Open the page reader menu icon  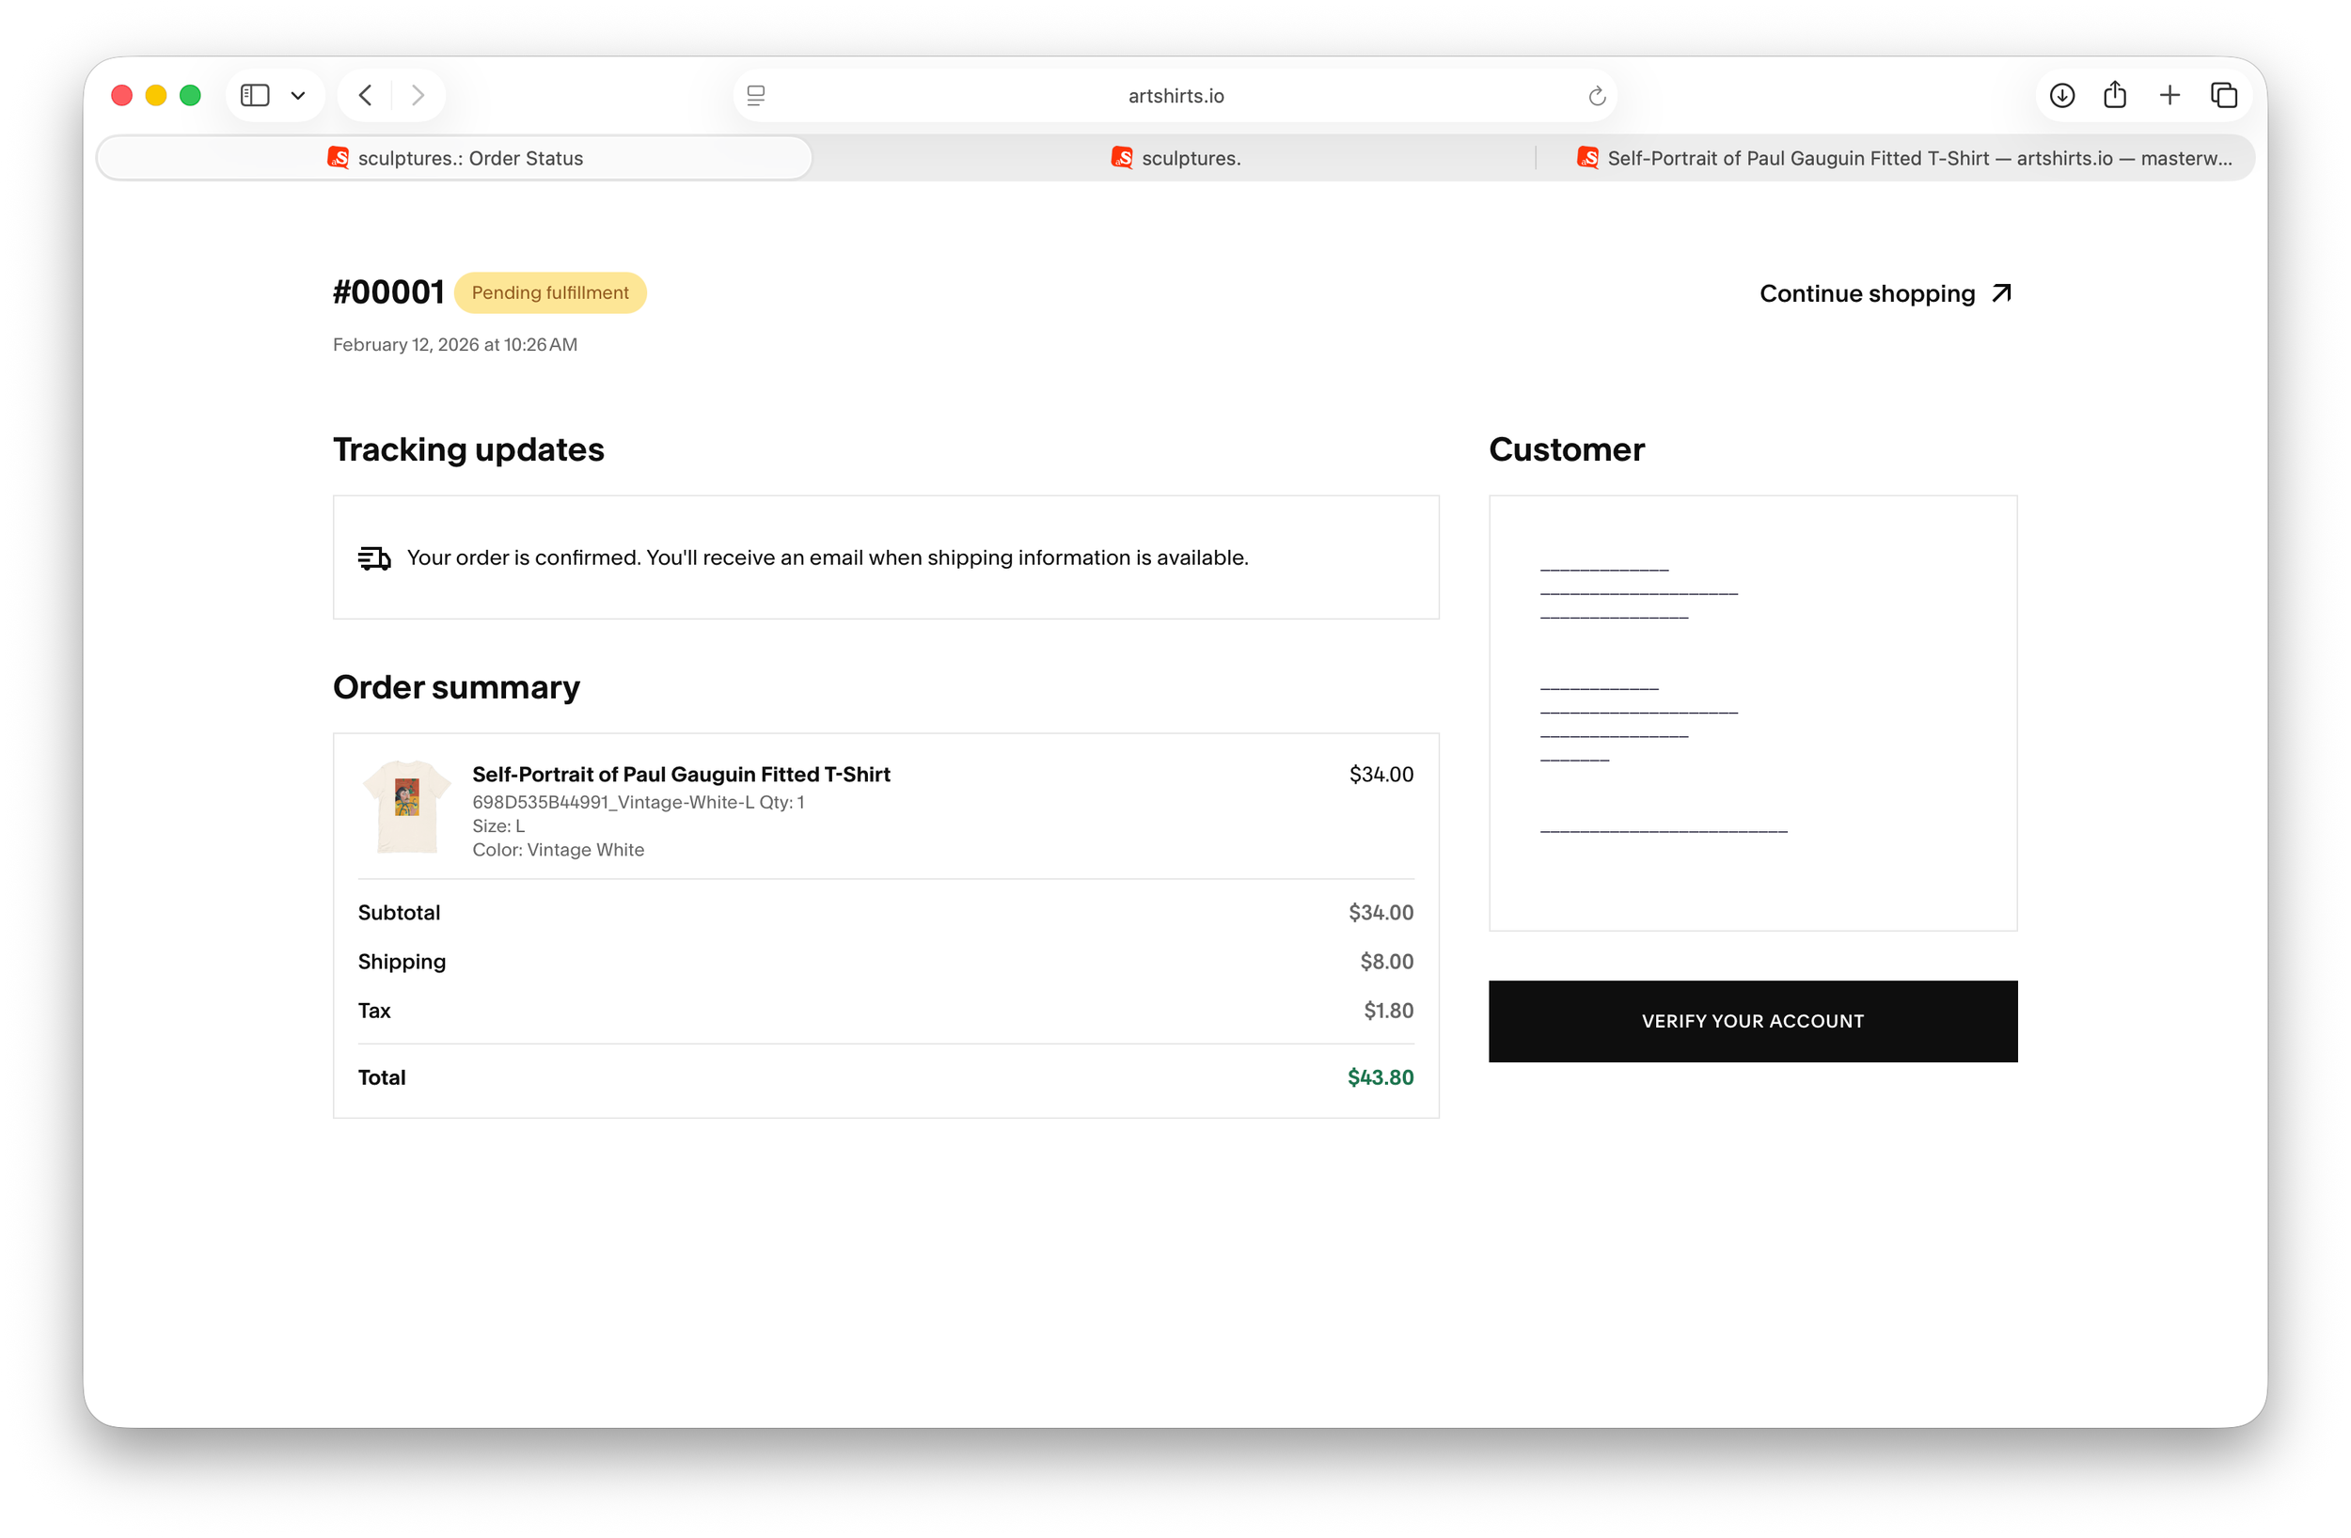(x=756, y=95)
